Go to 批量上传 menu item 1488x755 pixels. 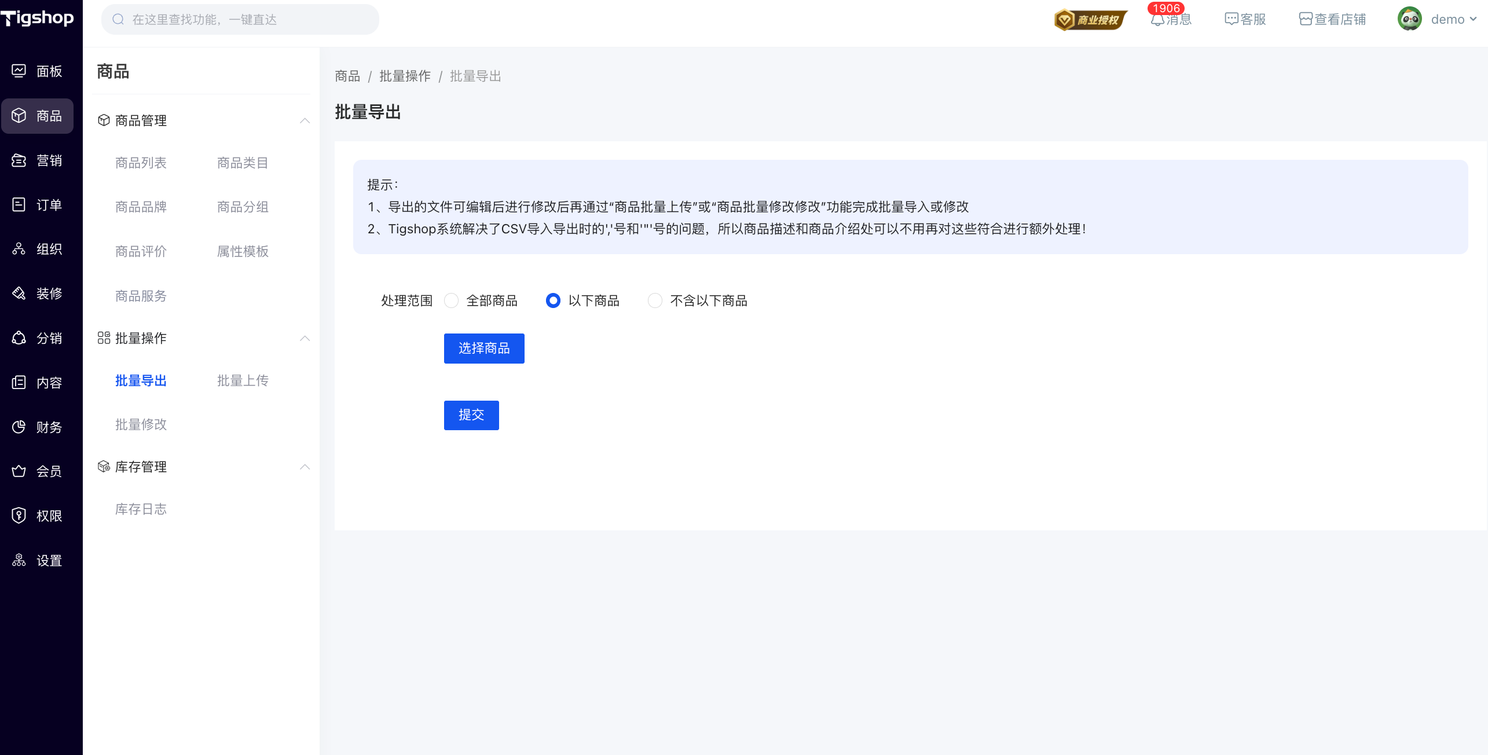pyautogui.click(x=243, y=380)
